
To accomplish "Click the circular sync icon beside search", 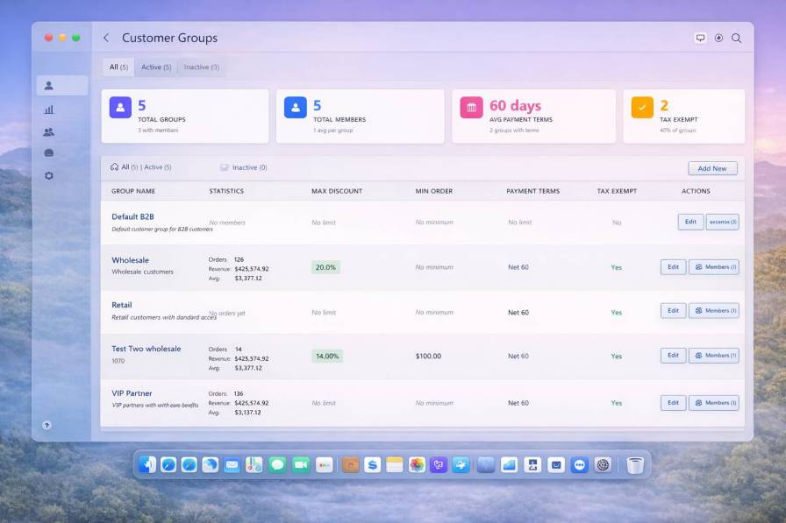I will 718,39.
